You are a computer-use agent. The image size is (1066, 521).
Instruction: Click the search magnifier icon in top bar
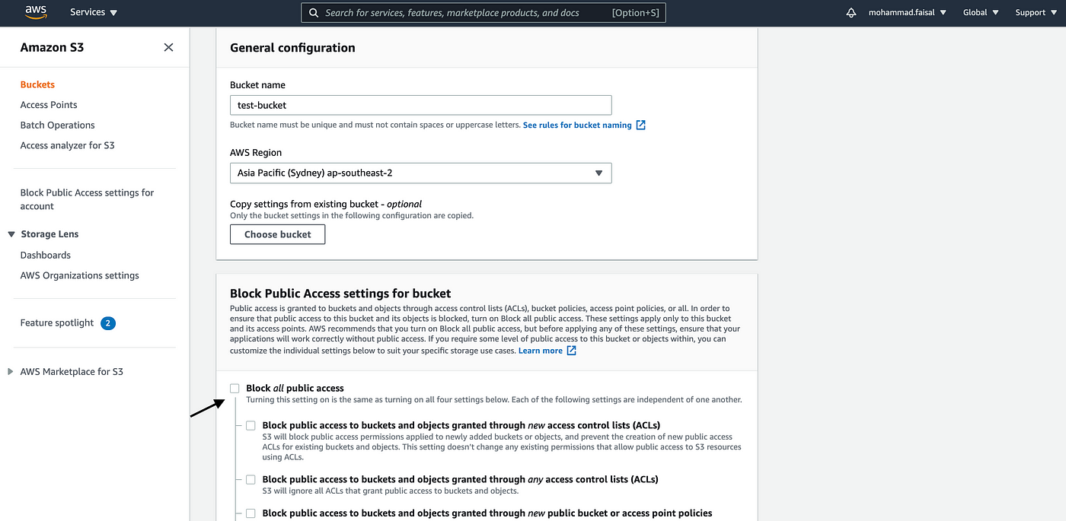[314, 13]
